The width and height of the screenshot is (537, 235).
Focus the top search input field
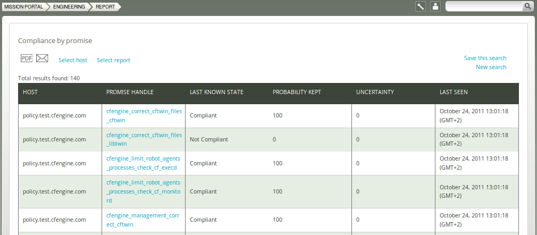pyautogui.click(x=484, y=6)
